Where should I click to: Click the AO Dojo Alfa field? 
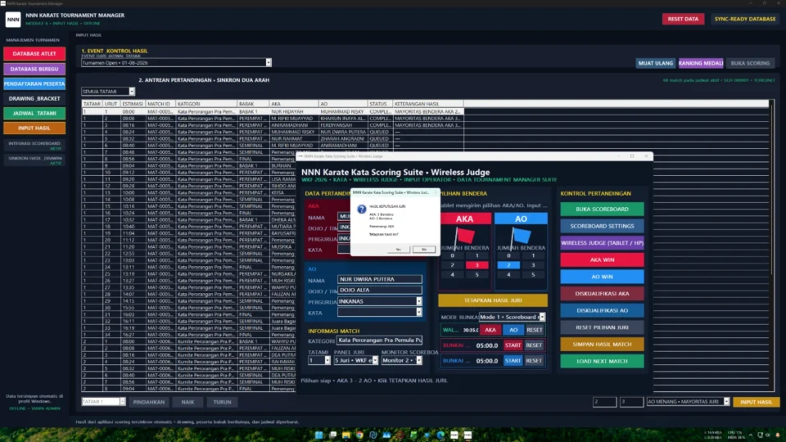(x=379, y=290)
